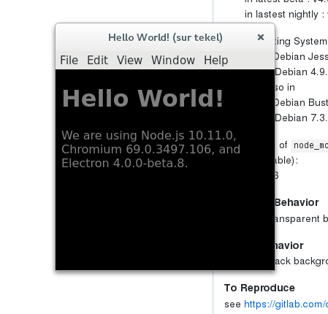Open the Window menu

coord(173,60)
